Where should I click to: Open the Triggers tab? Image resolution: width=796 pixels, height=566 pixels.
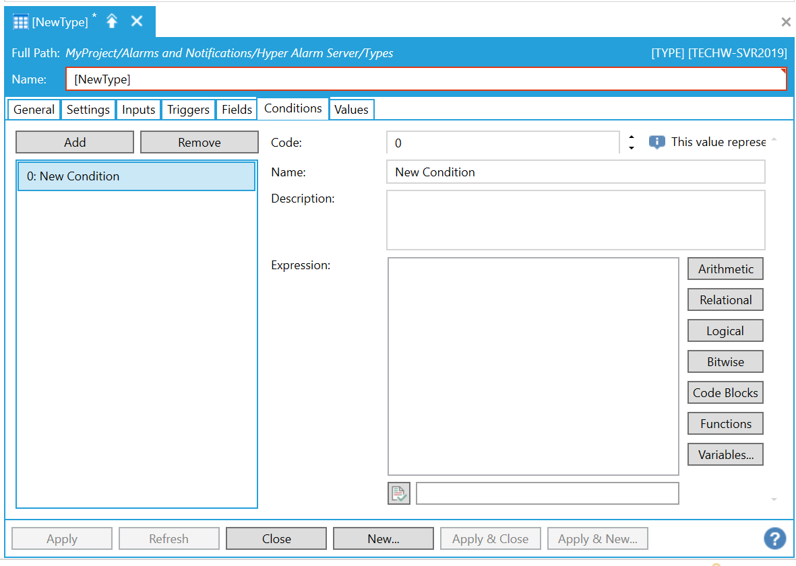point(188,110)
